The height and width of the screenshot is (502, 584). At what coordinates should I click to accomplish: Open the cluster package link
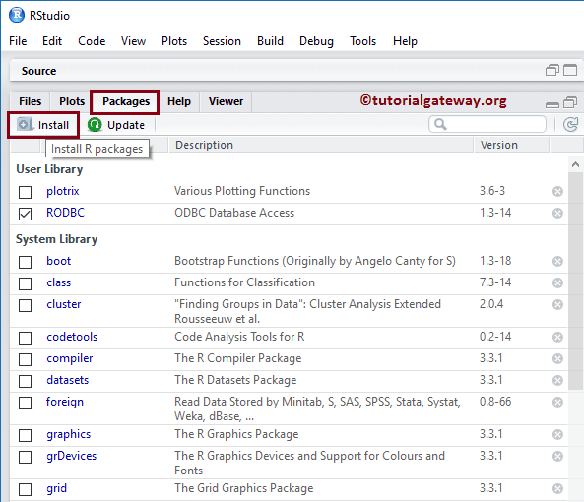64,304
